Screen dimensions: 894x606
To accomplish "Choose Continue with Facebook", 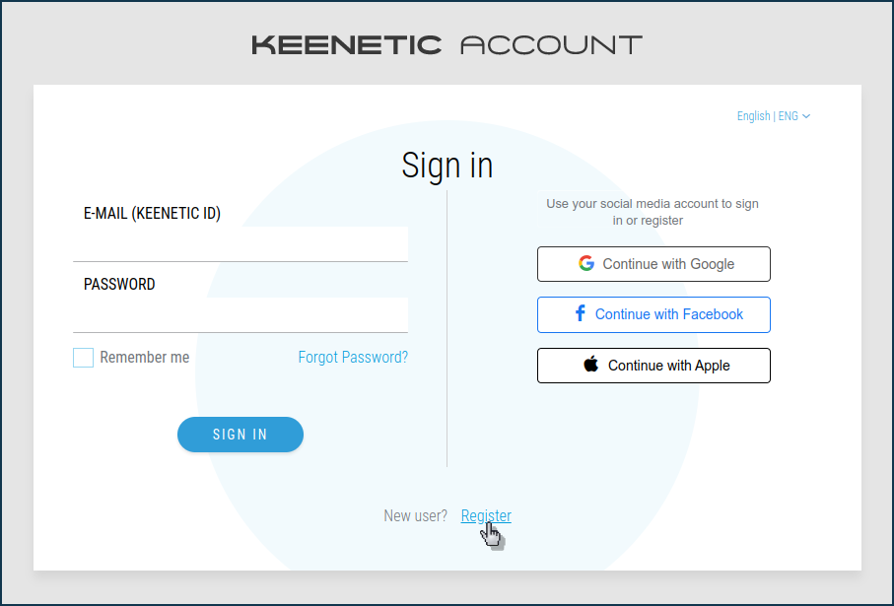I will pos(653,313).
